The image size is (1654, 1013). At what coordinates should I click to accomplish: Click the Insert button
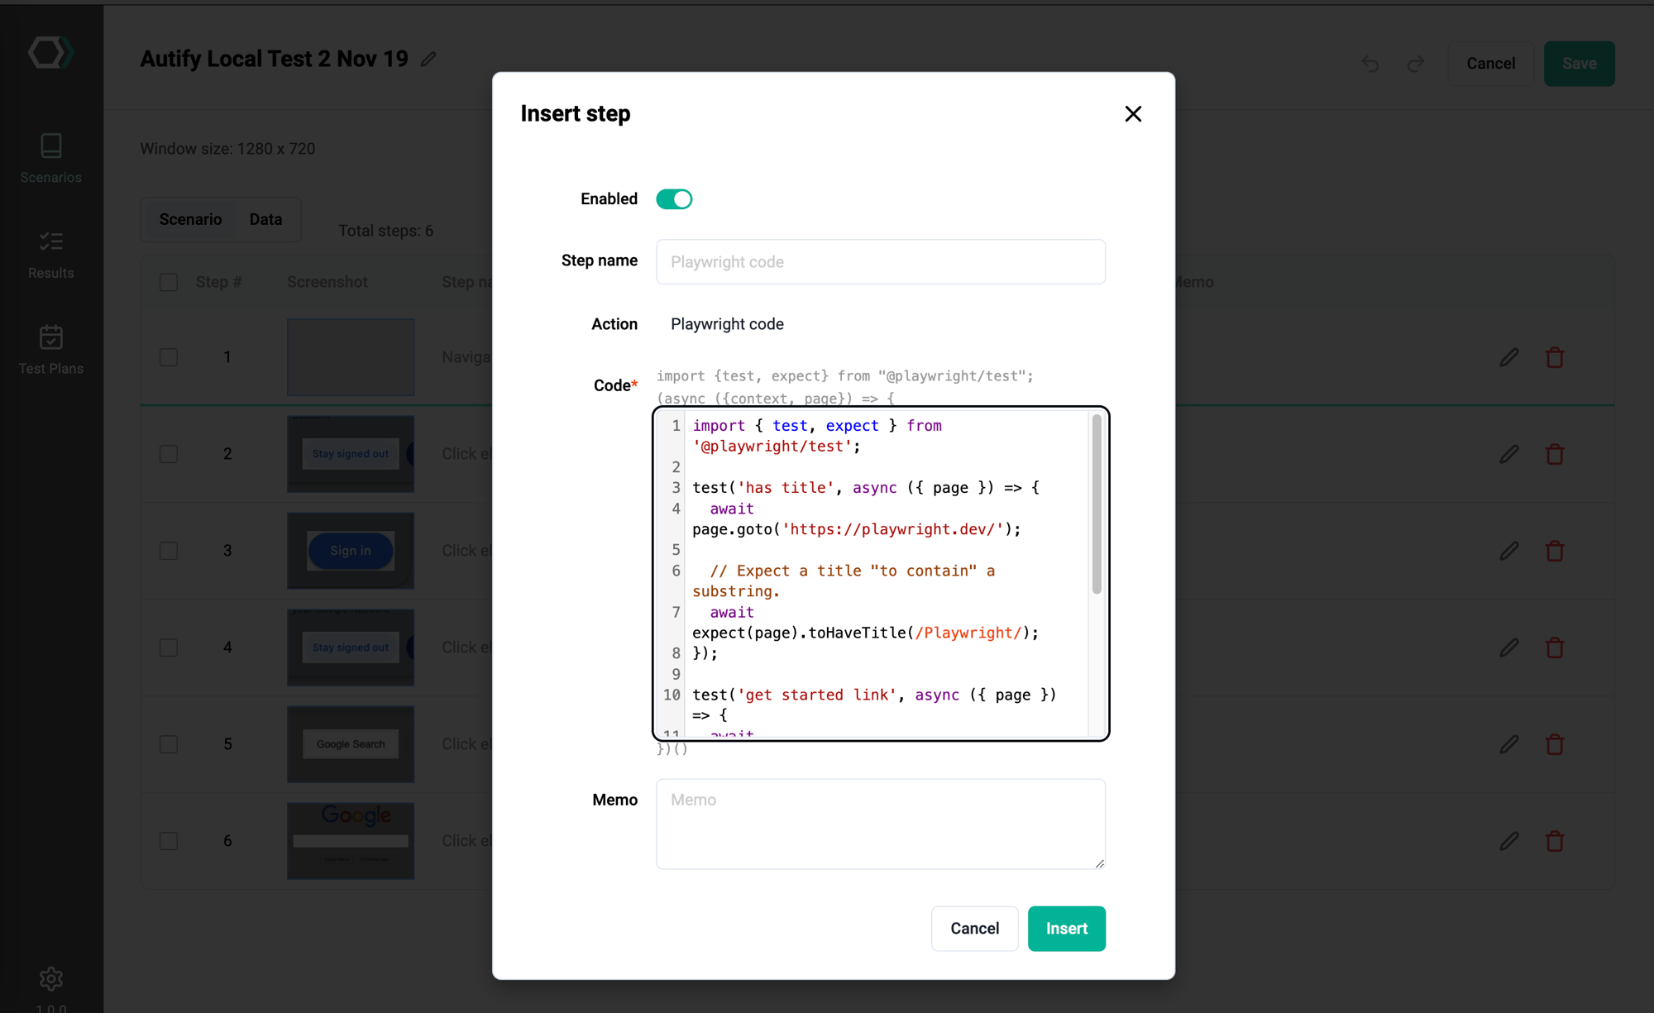tap(1066, 928)
